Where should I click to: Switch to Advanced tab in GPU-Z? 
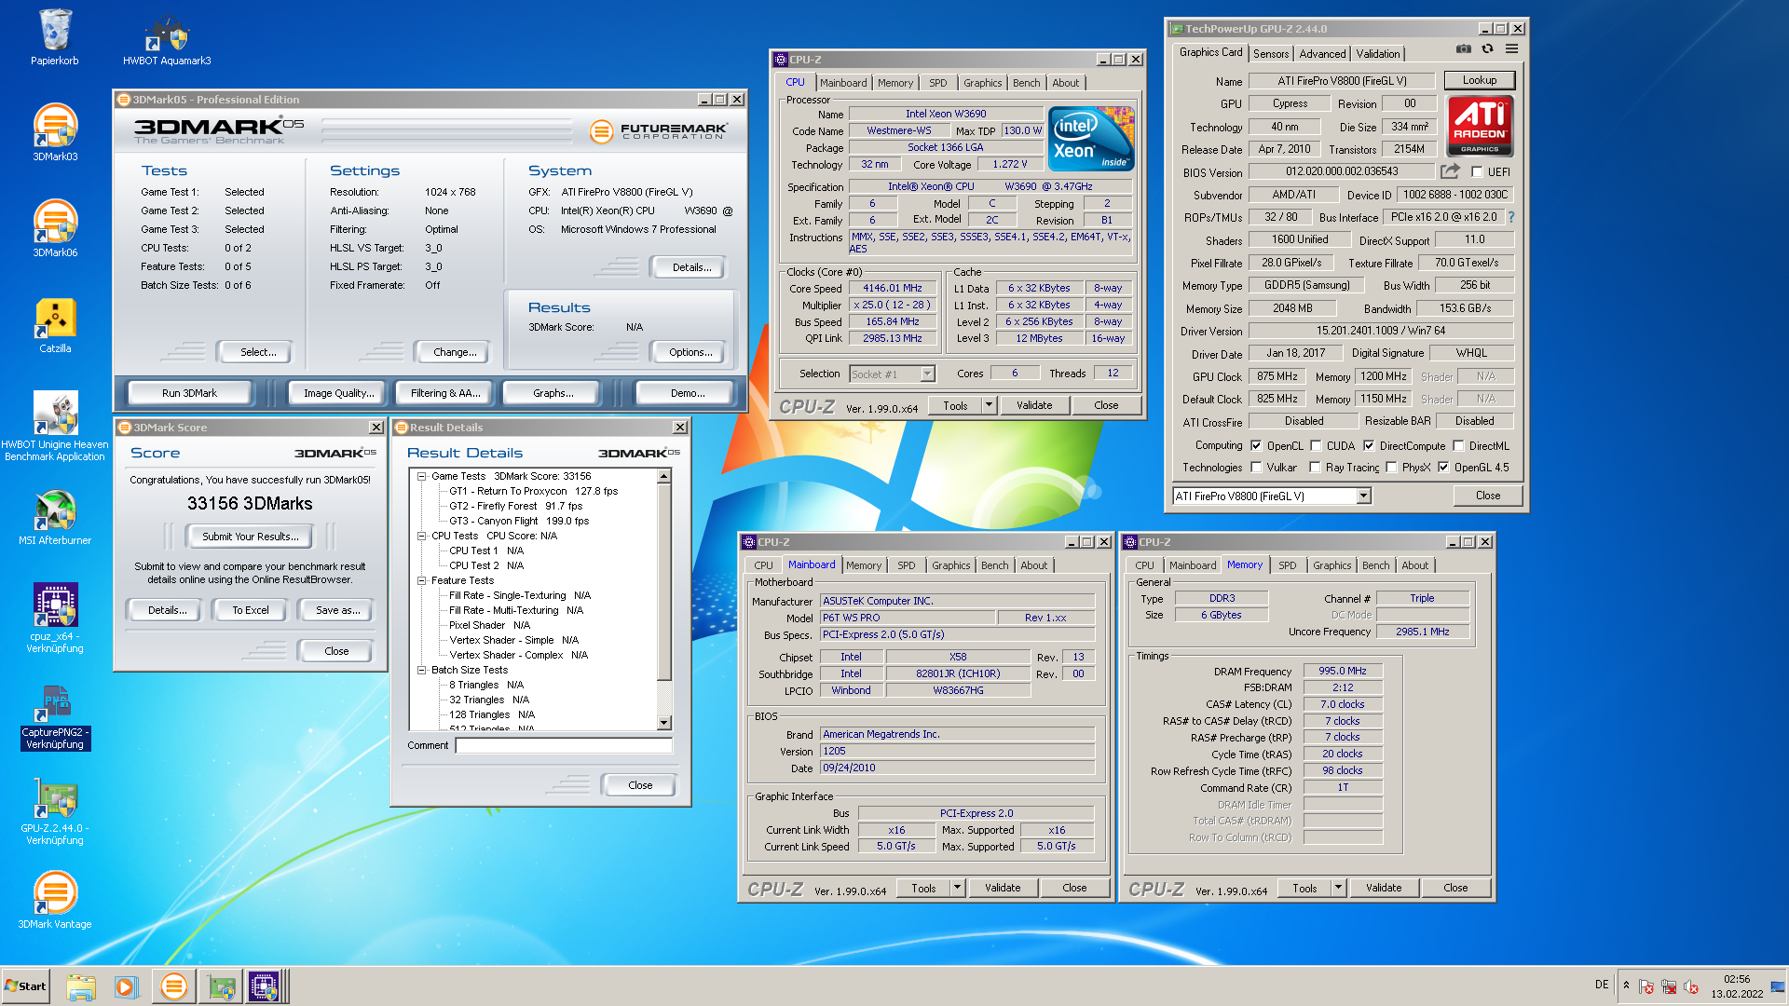point(1322,54)
